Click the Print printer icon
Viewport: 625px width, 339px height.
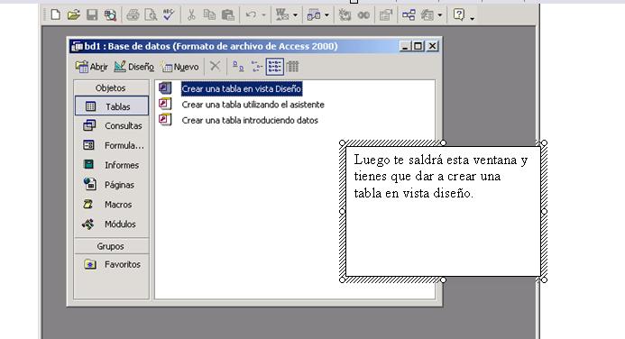[x=133, y=15]
